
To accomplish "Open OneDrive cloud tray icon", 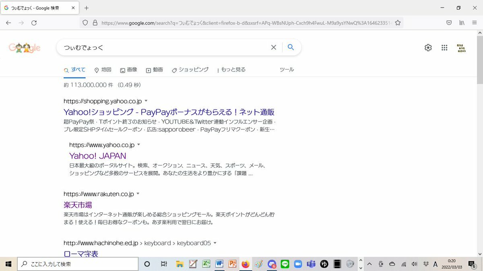I will point(392,264).
